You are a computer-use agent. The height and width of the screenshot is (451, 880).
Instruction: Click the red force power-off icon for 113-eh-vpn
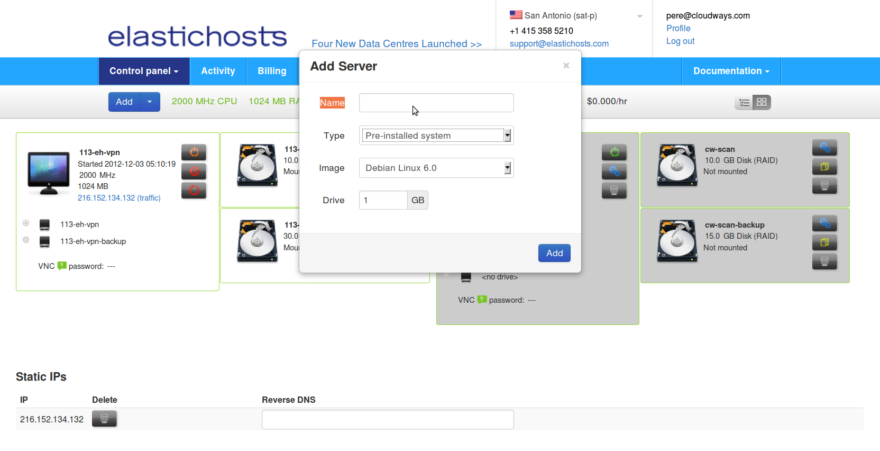[194, 172]
